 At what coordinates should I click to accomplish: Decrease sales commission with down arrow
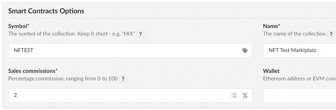pos(235,97)
